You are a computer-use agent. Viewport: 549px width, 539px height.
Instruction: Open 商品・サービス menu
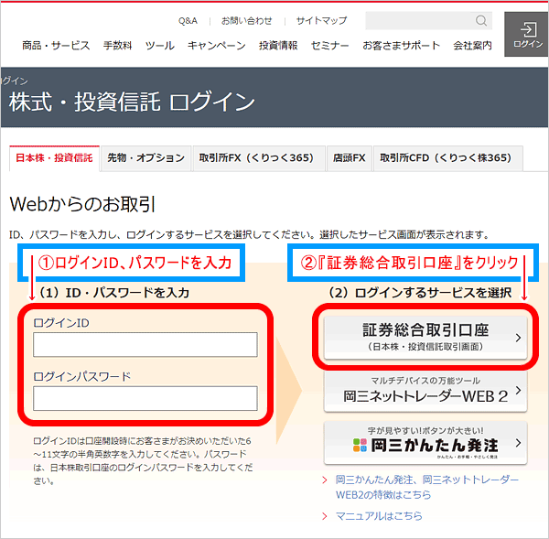56,46
